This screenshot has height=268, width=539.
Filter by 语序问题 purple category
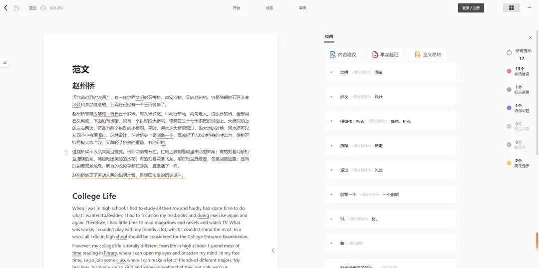point(509,108)
